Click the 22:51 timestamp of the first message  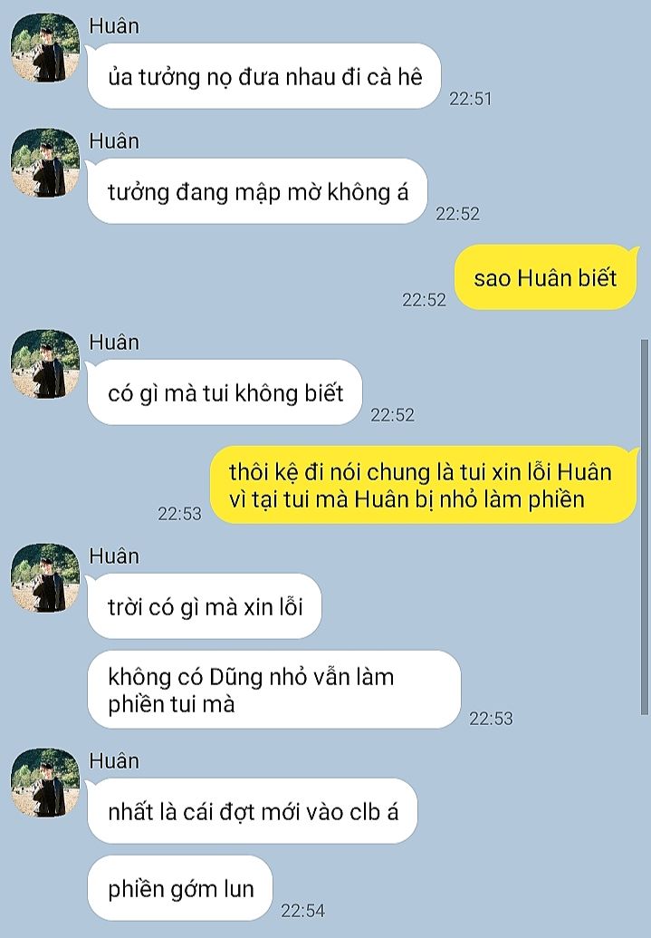click(471, 99)
